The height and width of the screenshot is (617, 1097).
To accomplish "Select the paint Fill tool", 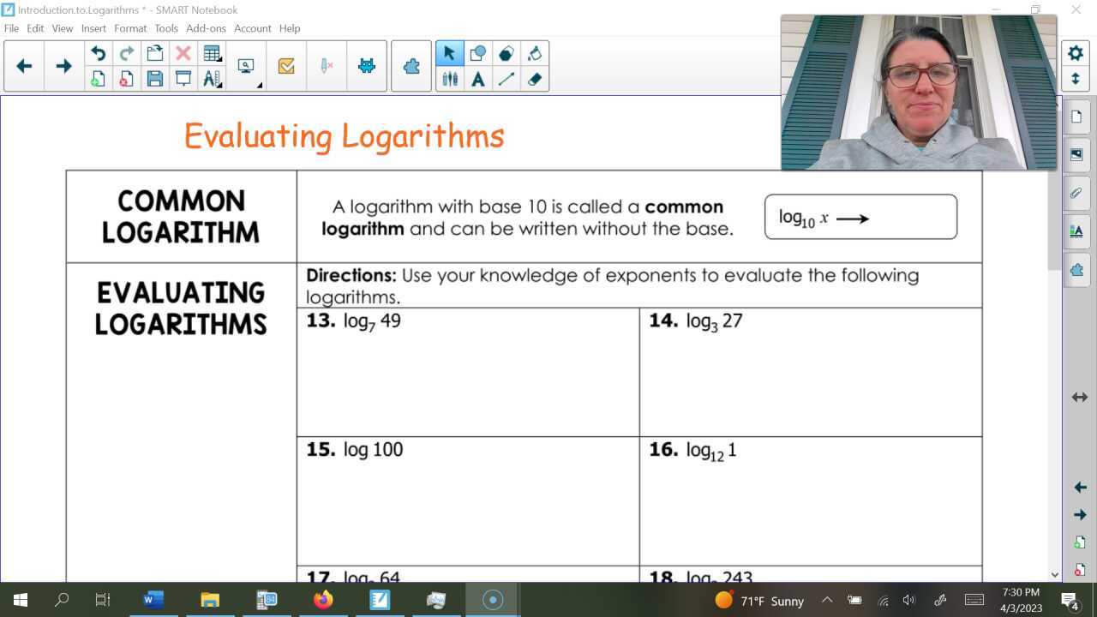I will pyautogui.click(x=535, y=53).
